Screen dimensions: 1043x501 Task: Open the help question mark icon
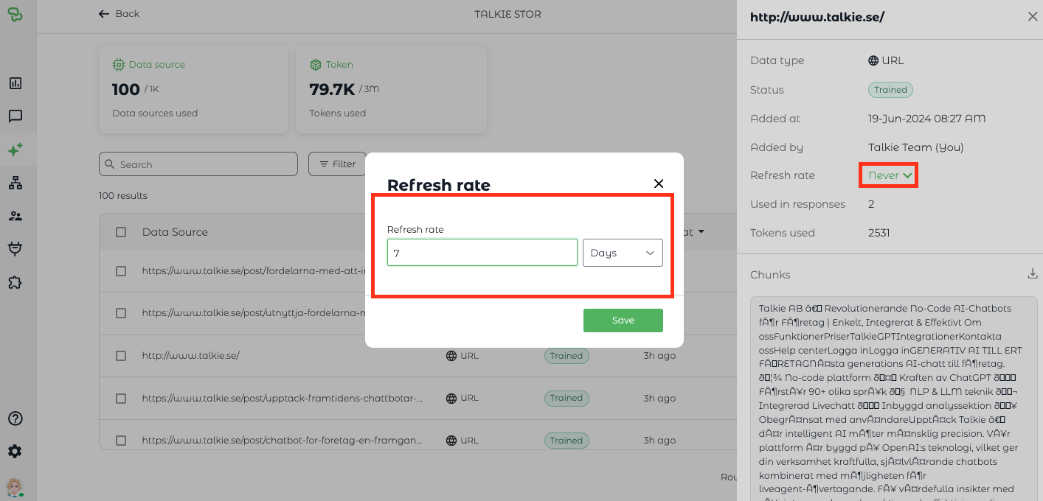coord(15,418)
